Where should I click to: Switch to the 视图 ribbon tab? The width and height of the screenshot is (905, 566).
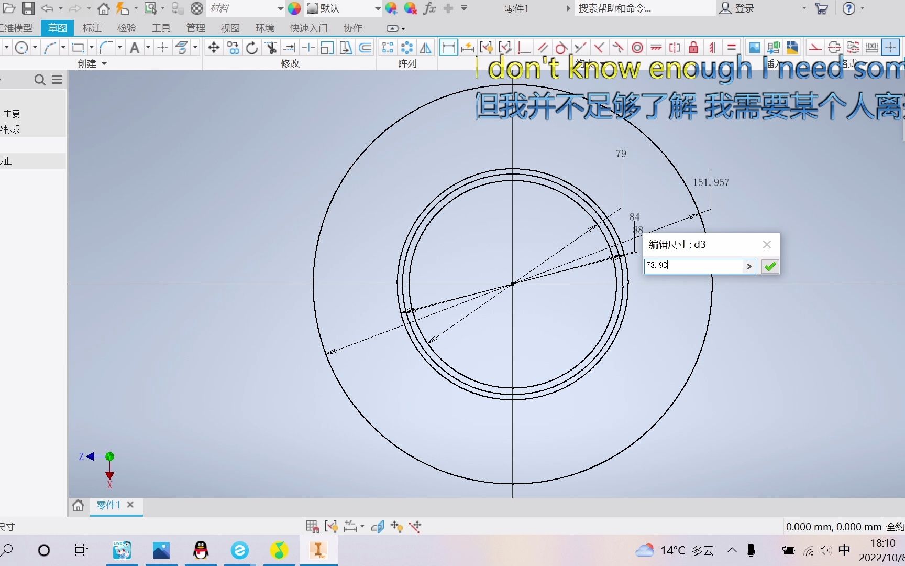(x=230, y=28)
